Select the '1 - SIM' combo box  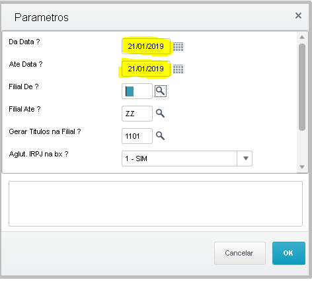click(187, 159)
